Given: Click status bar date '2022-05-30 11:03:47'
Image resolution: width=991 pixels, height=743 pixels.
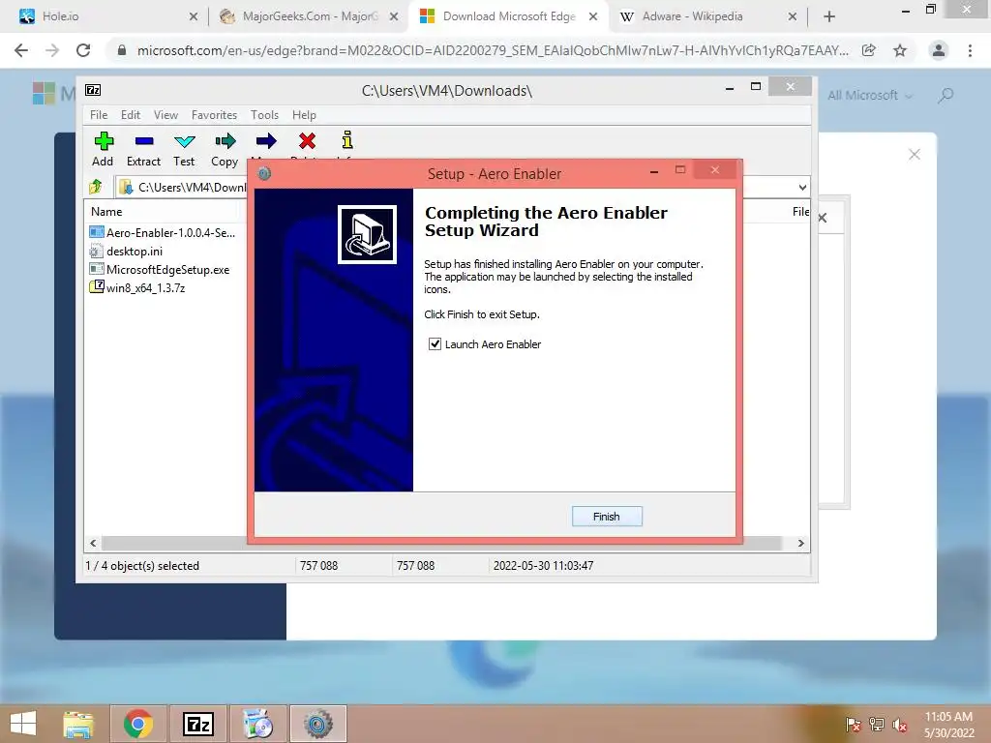Looking at the screenshot, I should pos(543,565).
